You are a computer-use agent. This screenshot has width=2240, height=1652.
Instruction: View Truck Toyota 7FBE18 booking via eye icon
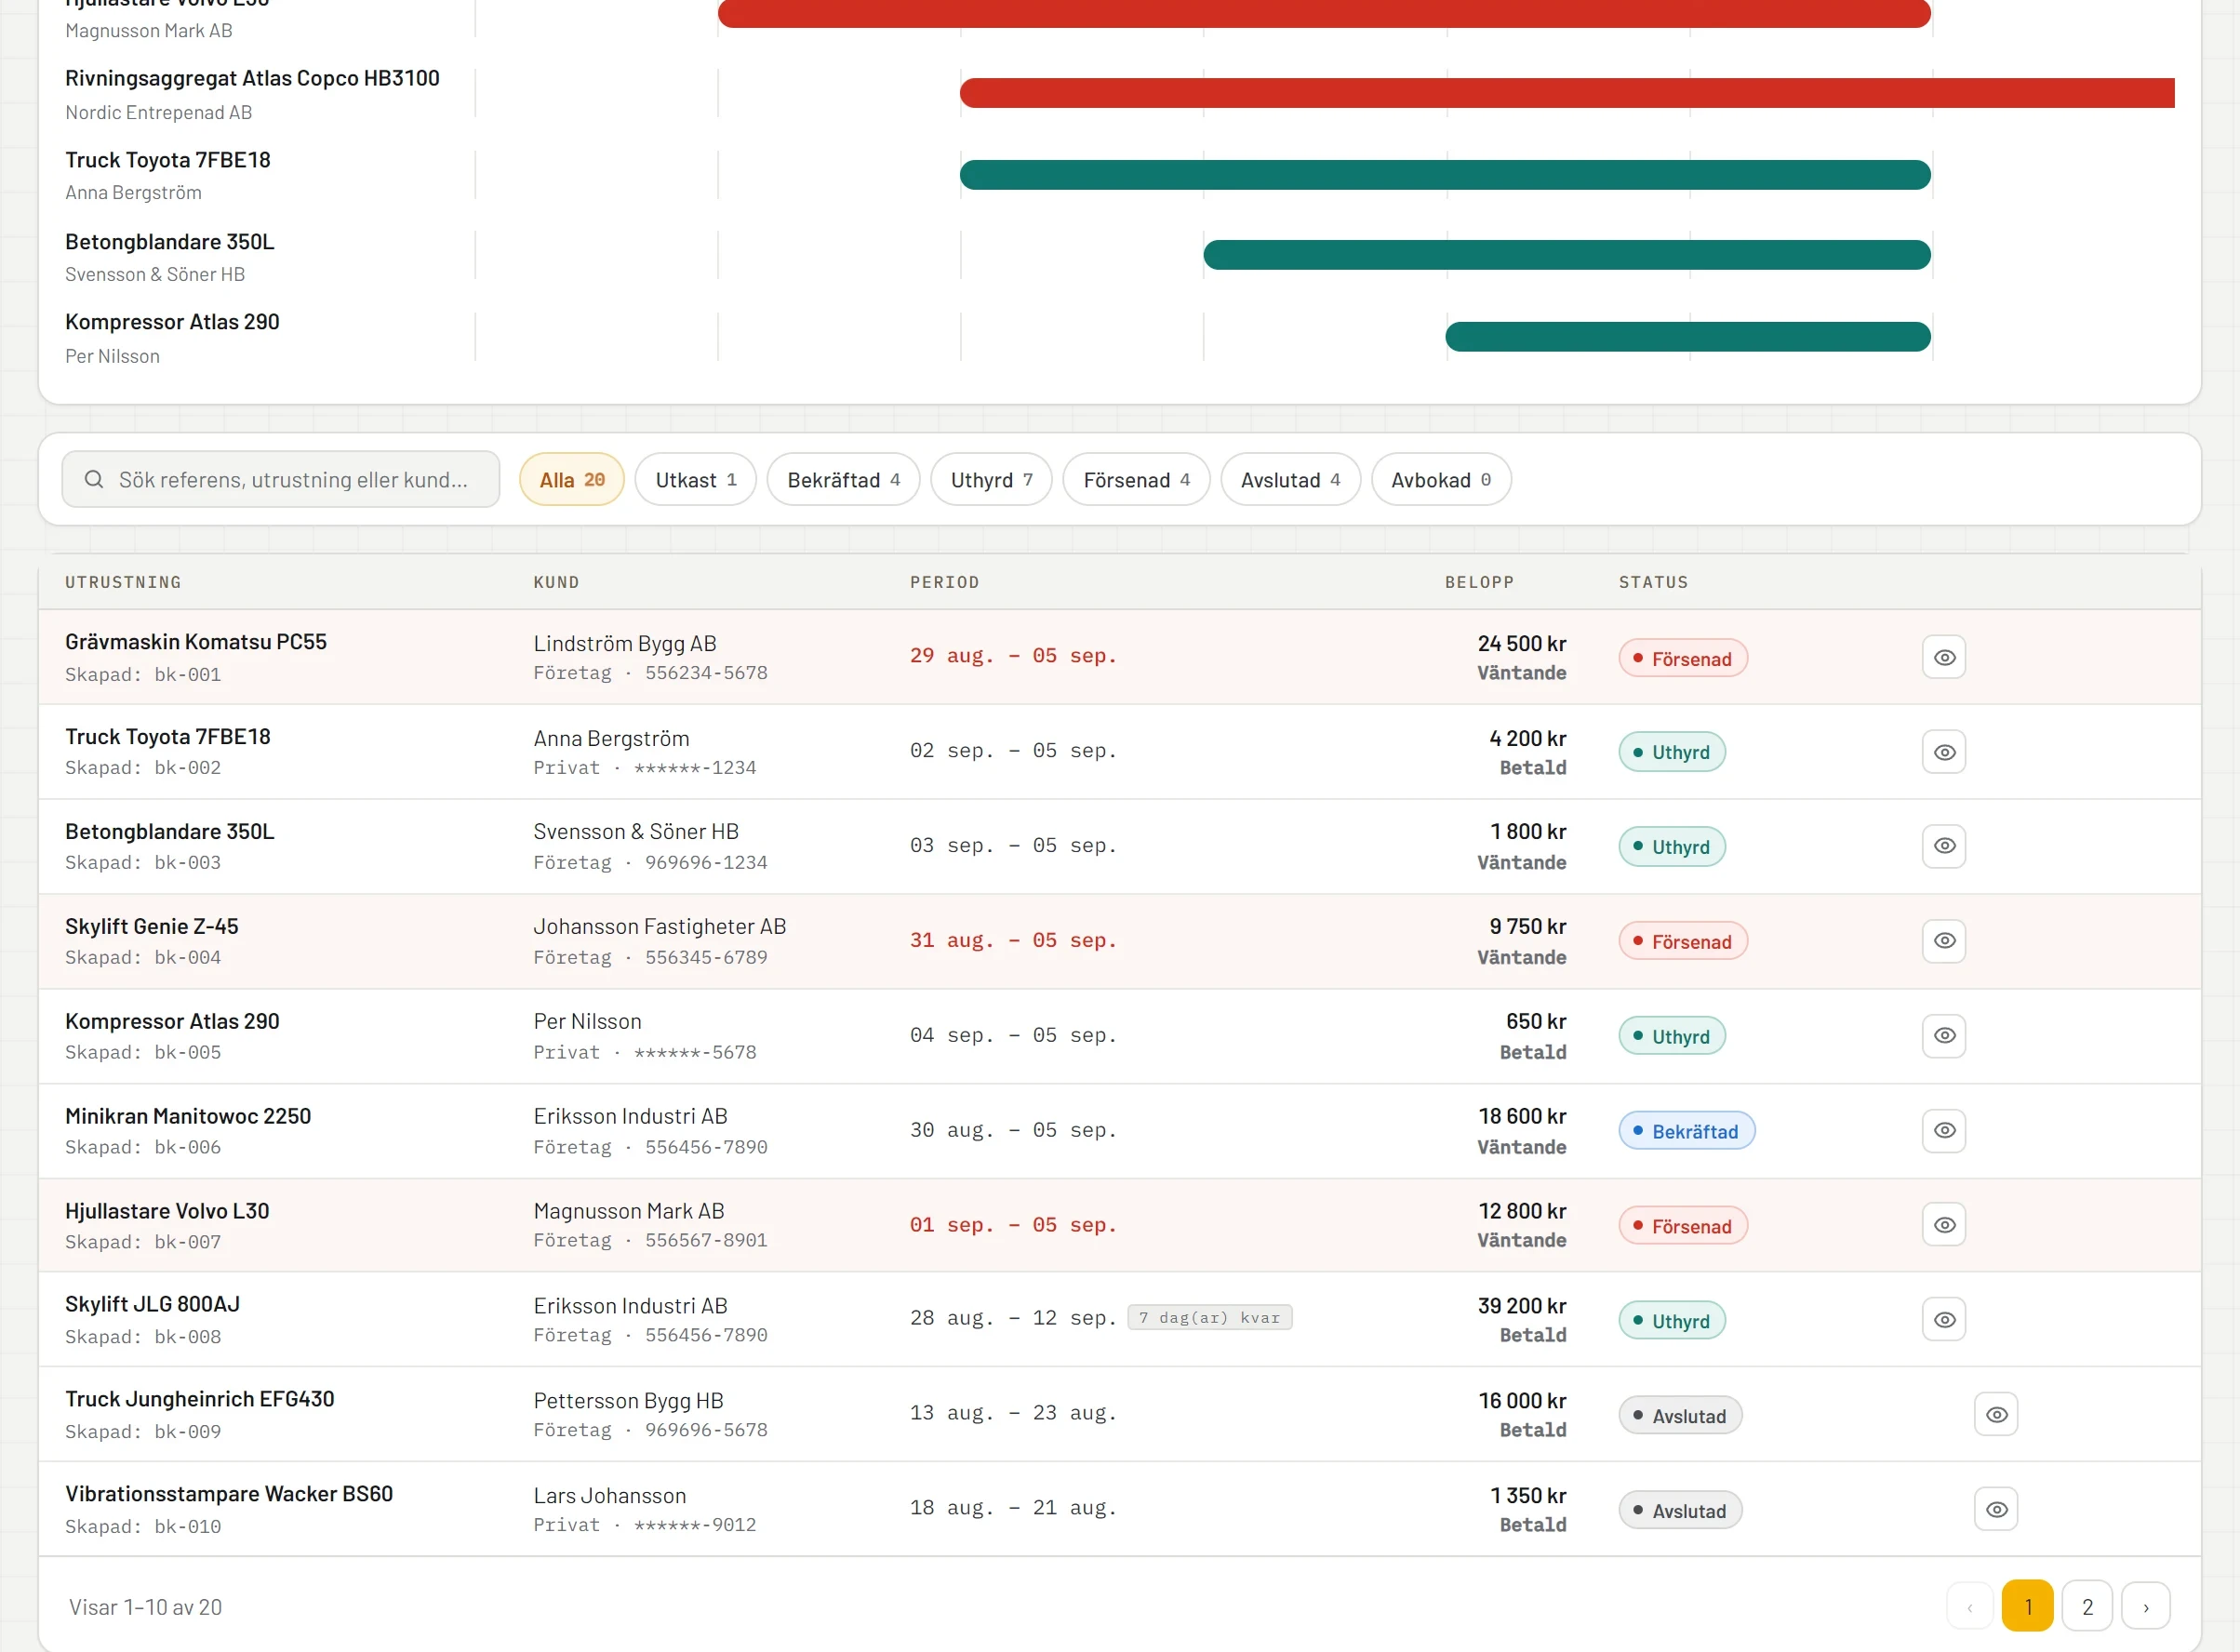click(x=1944, y=752)
